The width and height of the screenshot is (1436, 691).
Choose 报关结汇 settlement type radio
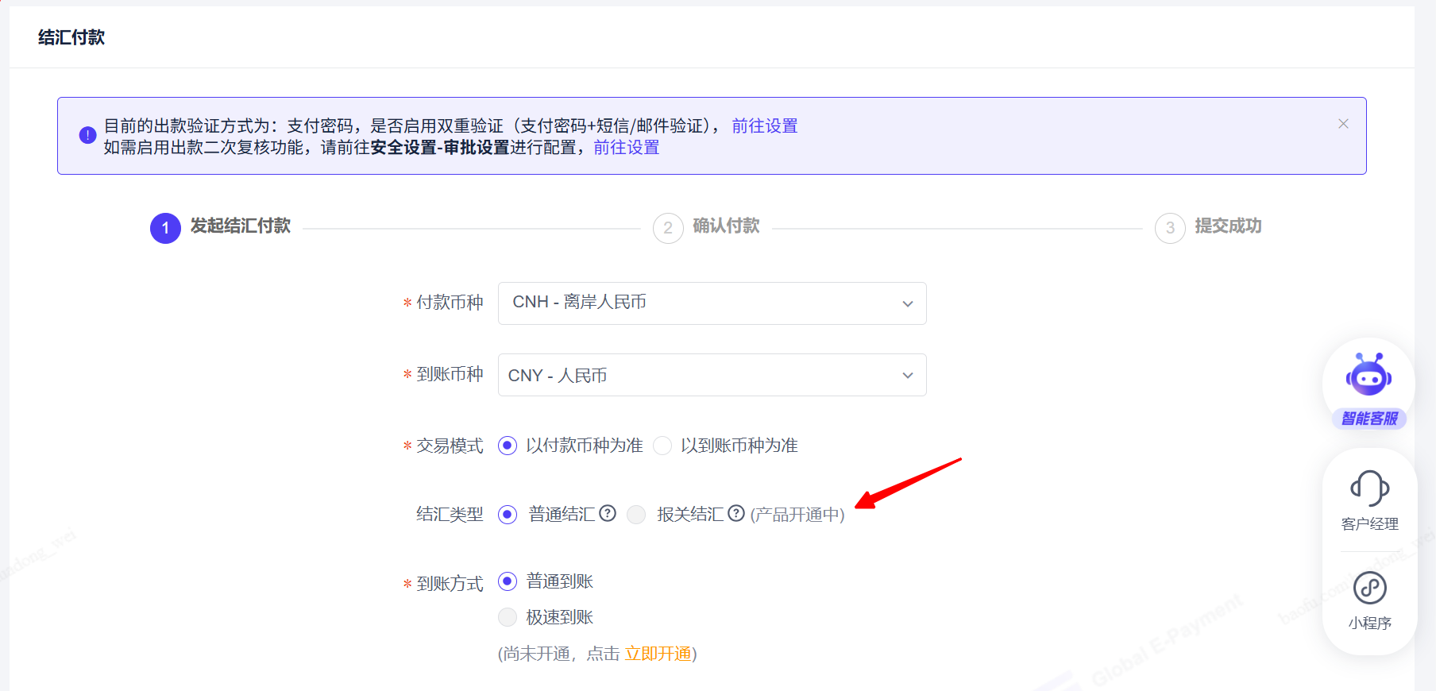tap(636, 515)
